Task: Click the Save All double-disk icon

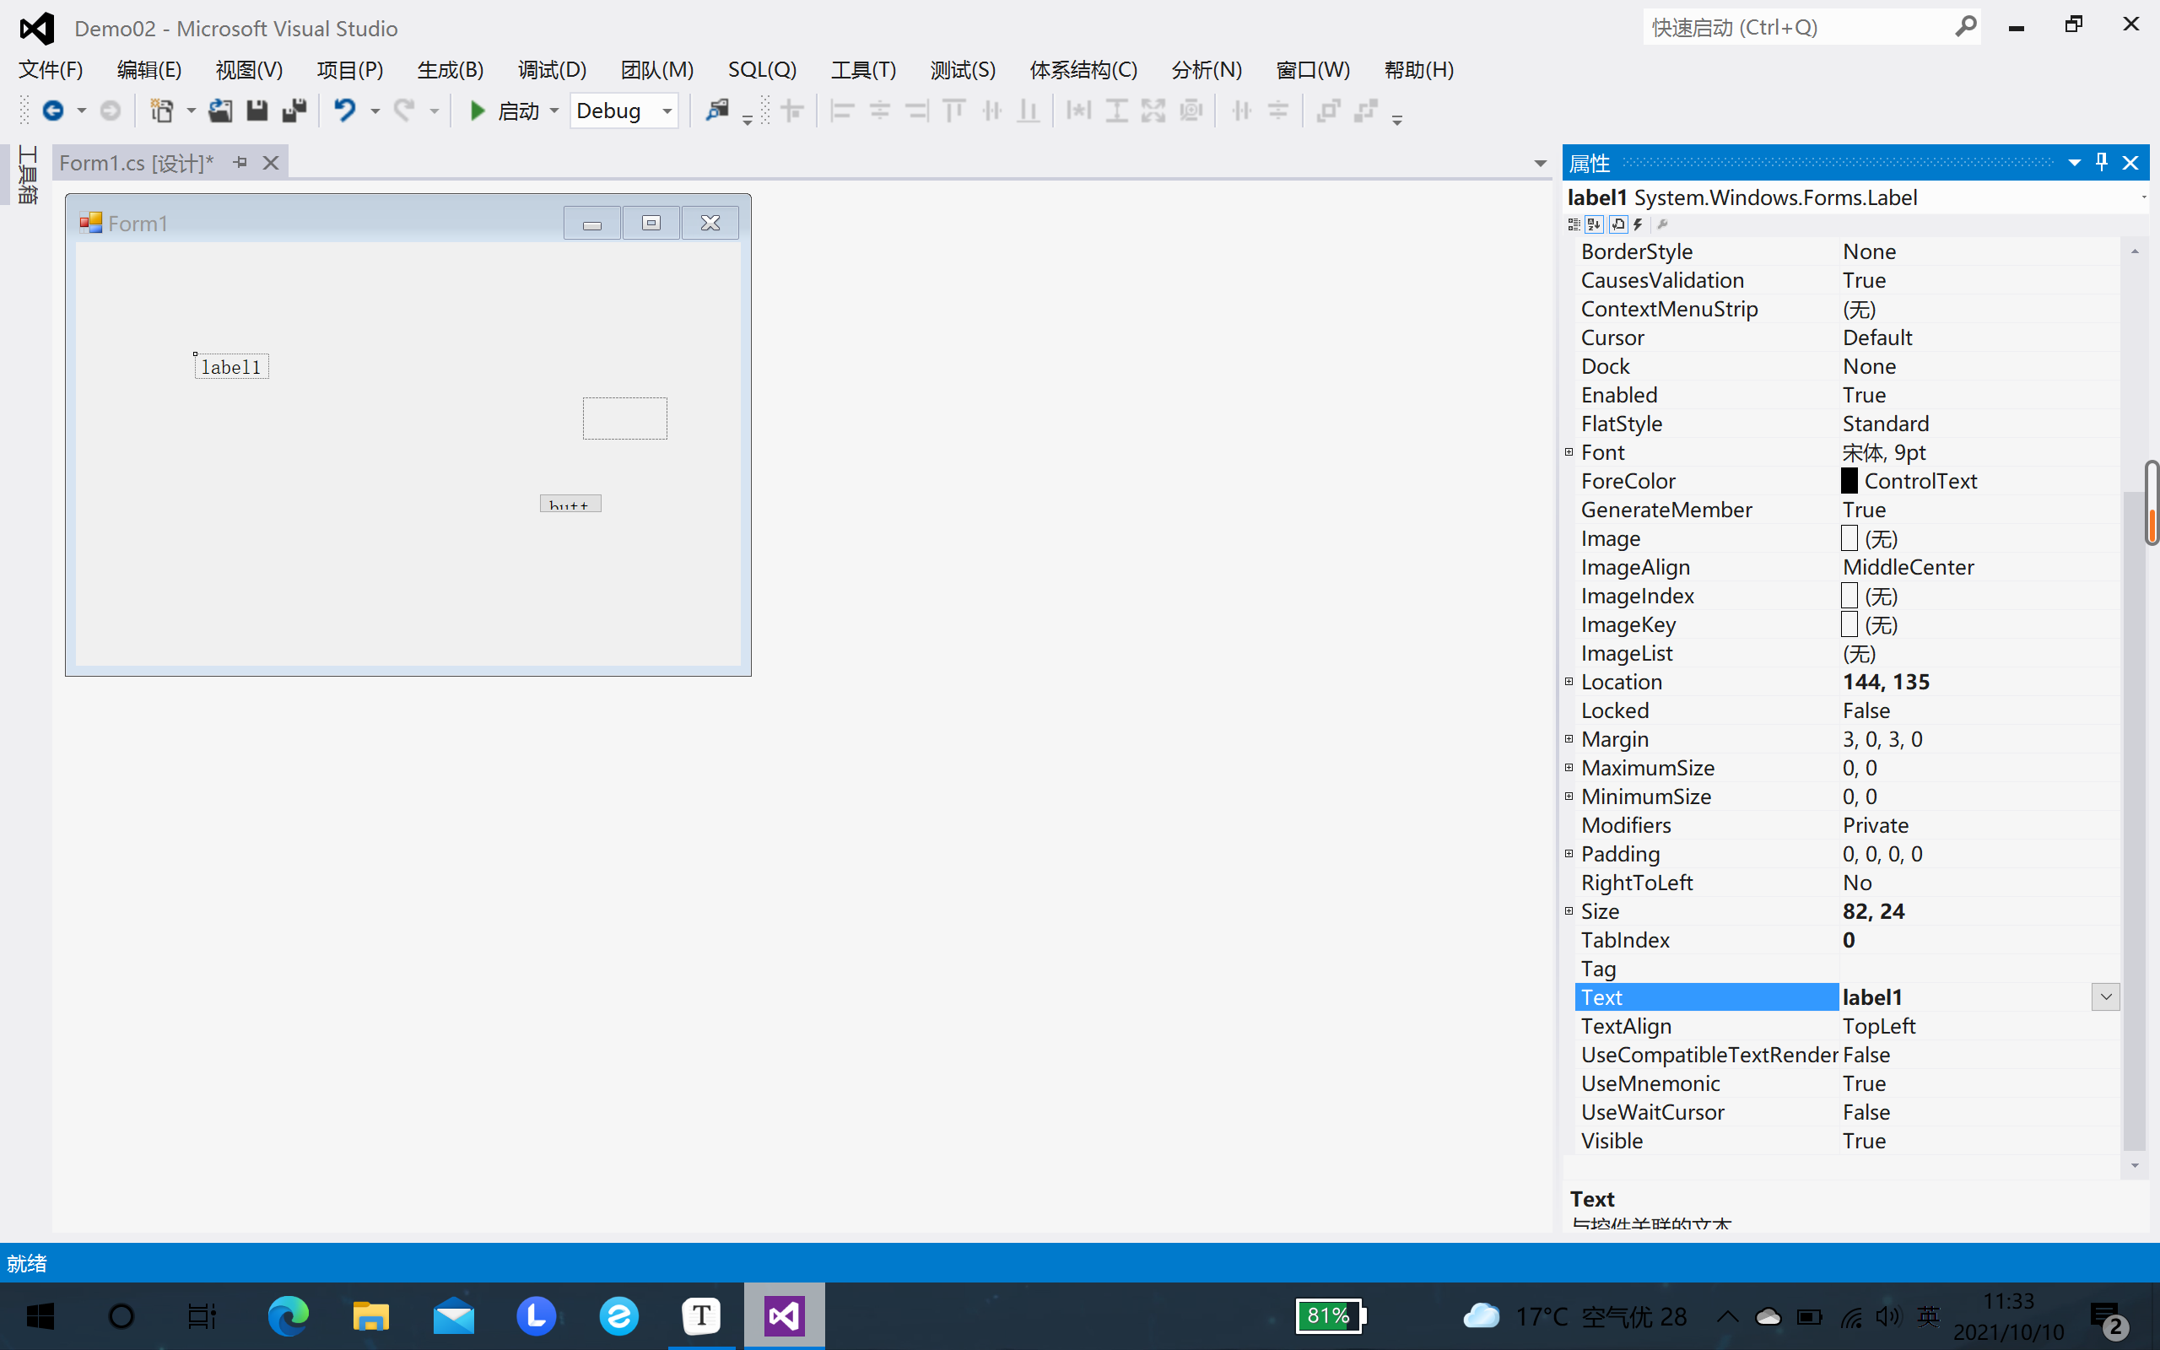Action: click(x=294, y=111)
